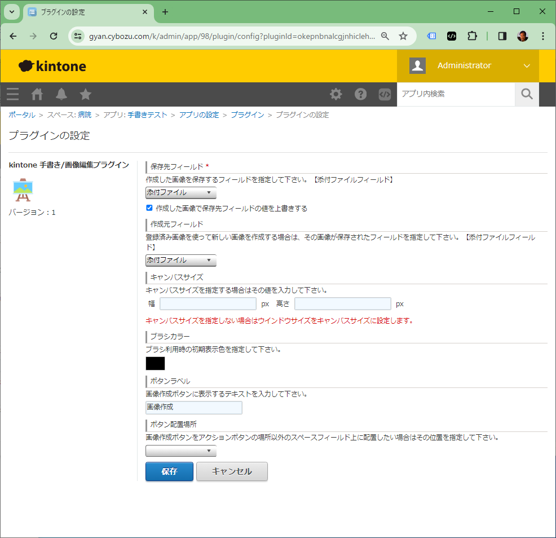Open the 作成元フィールド dropdown
Viewport: 556px width, 538px height.
tap(181, 261)
